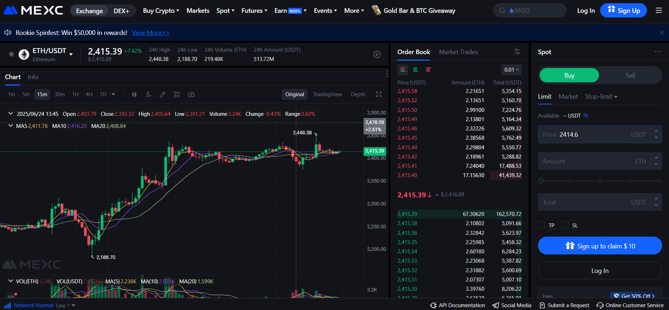Click Log In in the header
This screenshot has height=310, width=669.
[x=586, y=11]
